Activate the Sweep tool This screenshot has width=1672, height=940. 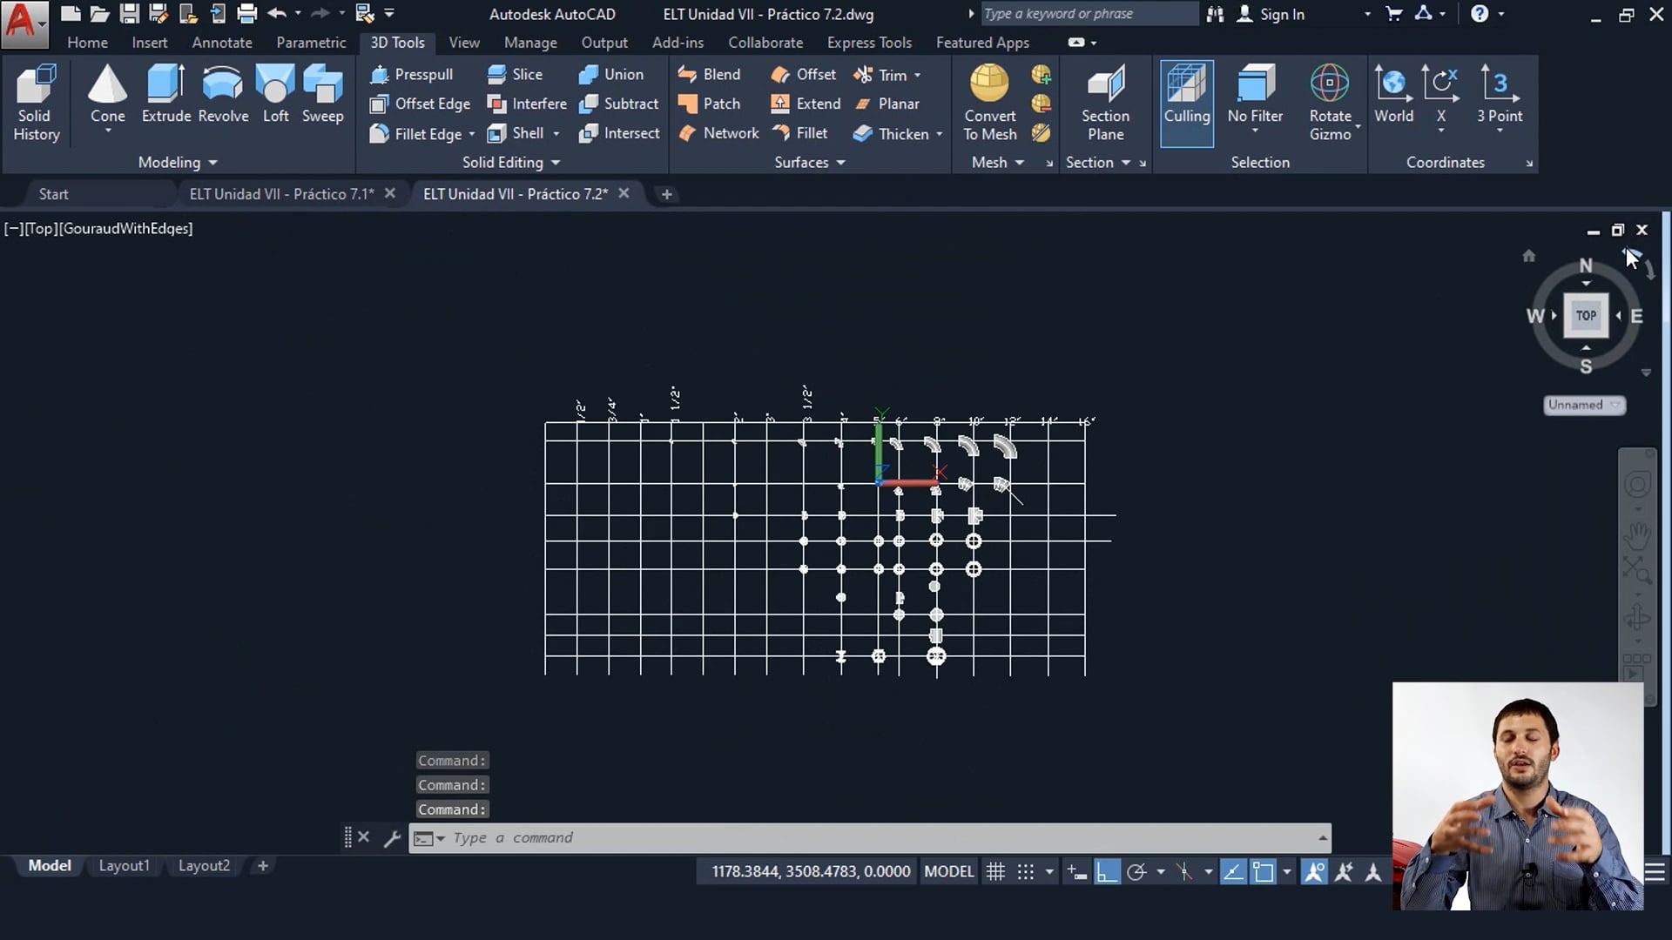pyautogui.click(x=322, y=91)
